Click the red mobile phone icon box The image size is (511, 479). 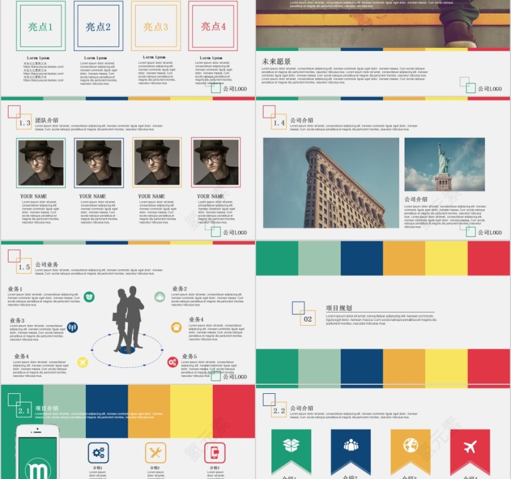215,452
